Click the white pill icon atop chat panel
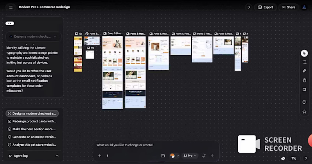Screen dimensions: 312x164 pyautogui.click(x=10, y=23)
